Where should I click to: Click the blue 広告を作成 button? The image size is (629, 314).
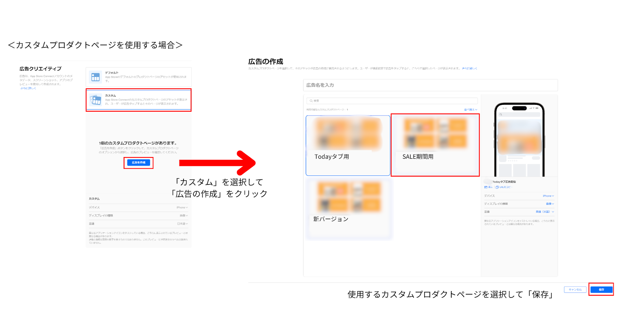(x=138, y=162)
